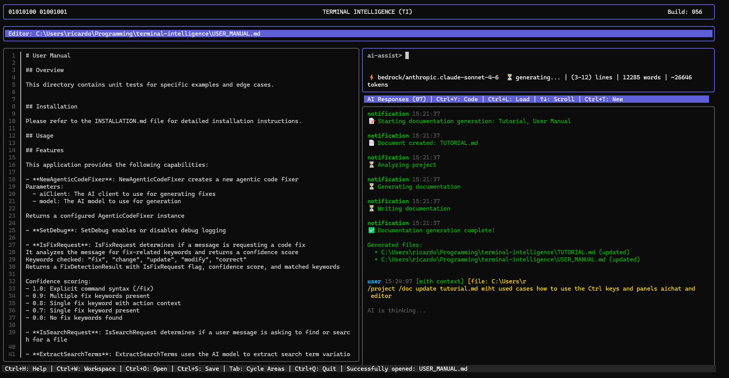Click Ctrl+S: Save in the bottom bar
Viewport: 729px width, 378px height.
(x=198, y=368)
